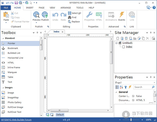The width and height of the screenshot is (157, 122).
Task: Switch to the PAGE ribbon tab
Action: tap(42, 8)
